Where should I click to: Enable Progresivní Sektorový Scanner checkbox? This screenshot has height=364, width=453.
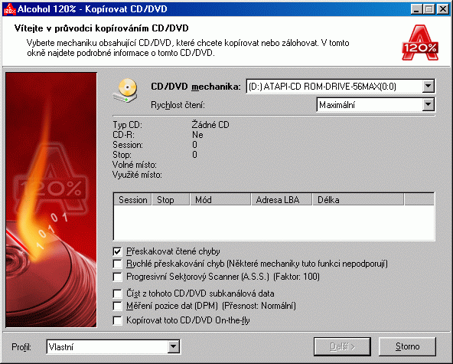pyautogui.click(x=117, y=277)
